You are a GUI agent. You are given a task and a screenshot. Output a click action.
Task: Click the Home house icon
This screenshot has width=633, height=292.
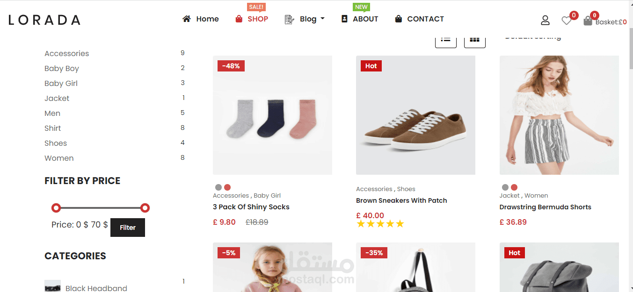pos(187,19)
